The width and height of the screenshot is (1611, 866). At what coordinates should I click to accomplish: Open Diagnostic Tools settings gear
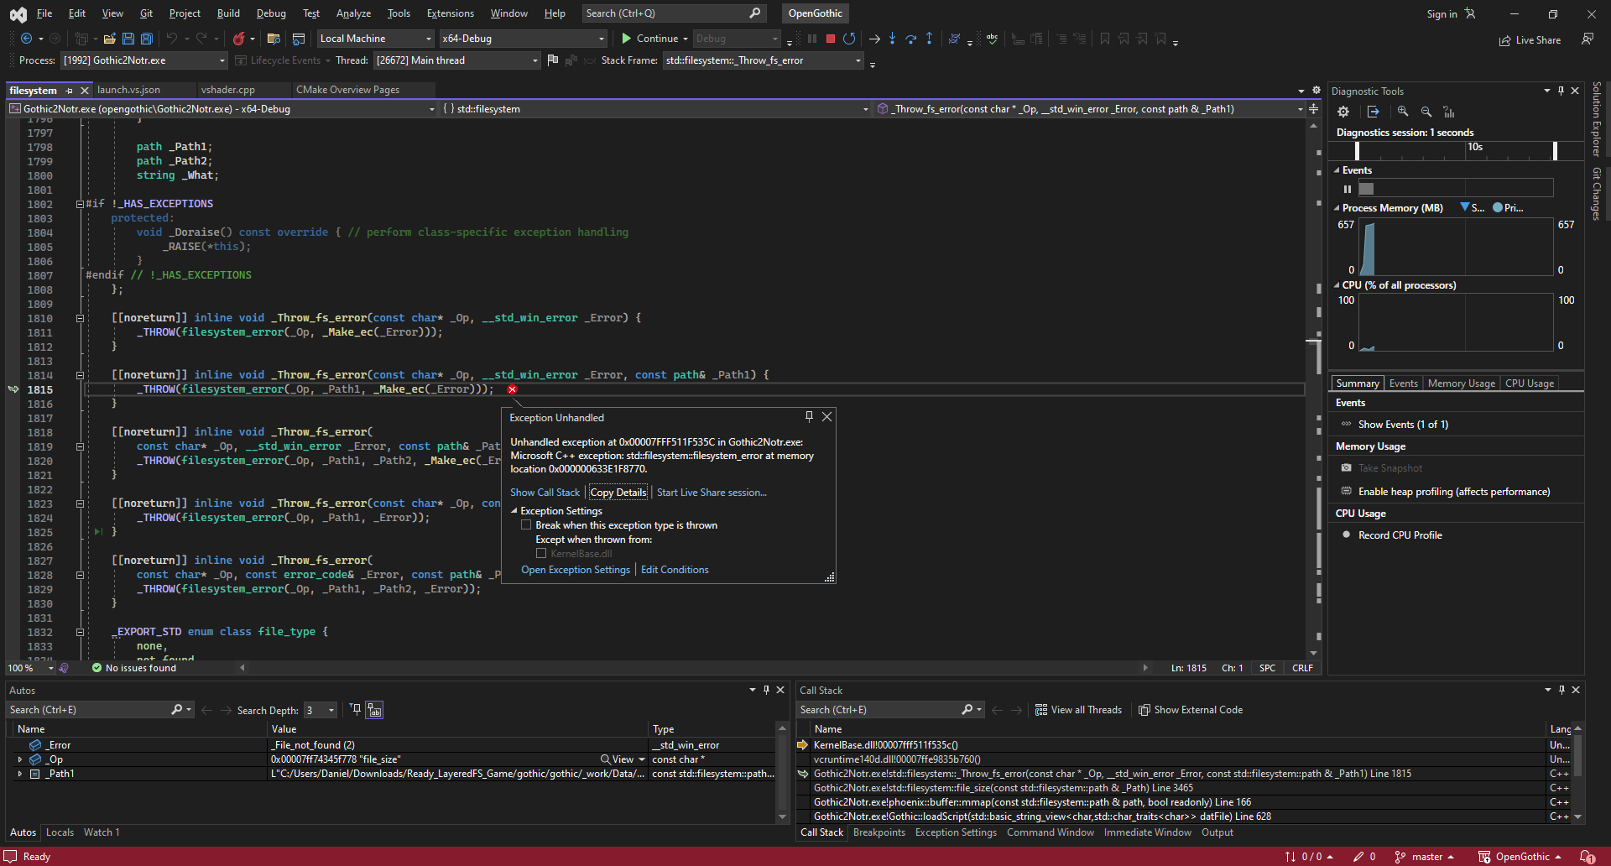(1343, 111)
